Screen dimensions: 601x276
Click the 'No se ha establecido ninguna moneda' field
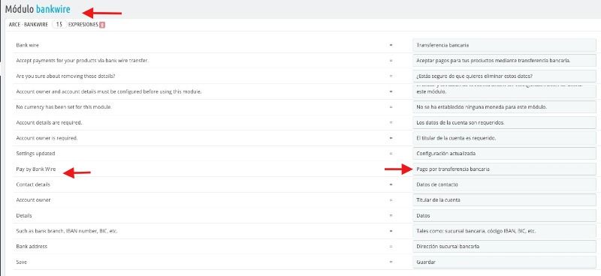tap(504, 106)
